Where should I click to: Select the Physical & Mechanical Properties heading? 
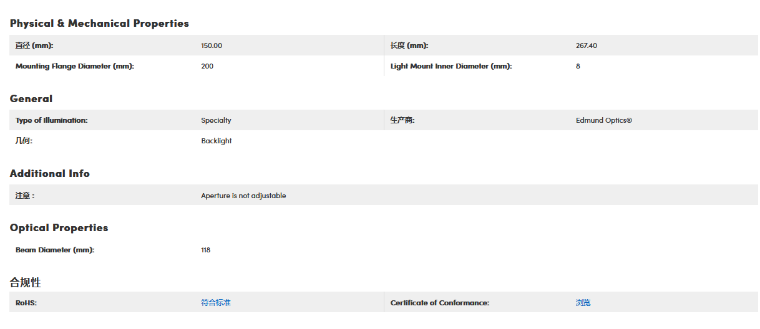pyautogui.click(x=99, y=23)
